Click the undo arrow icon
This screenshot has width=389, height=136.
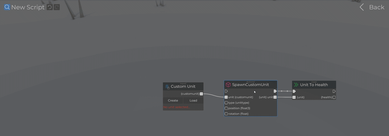[50, 7]
